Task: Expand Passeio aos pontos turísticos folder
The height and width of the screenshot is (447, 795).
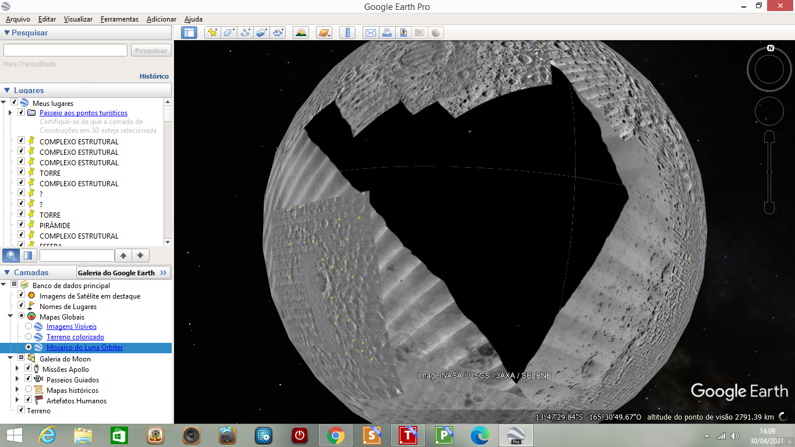Action: (x=11, y=112)
